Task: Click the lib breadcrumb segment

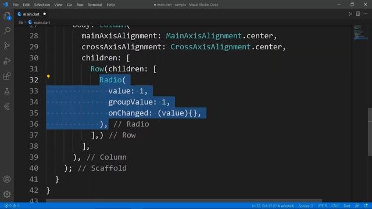Action: (x=21, y=22)
